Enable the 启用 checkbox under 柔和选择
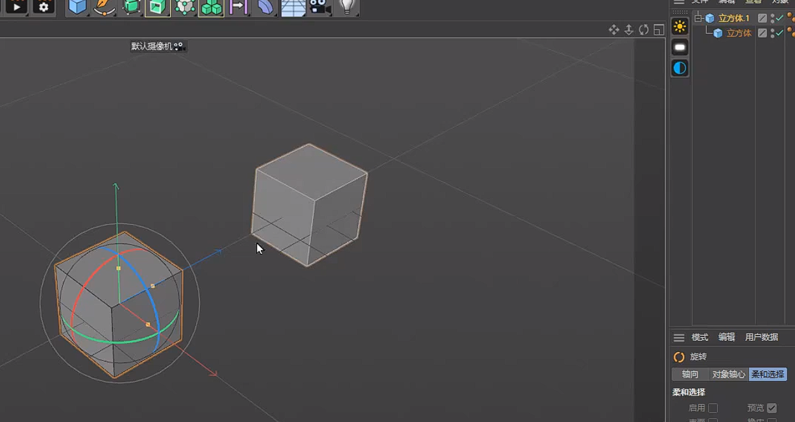The image size is (795, 422). 713,408
